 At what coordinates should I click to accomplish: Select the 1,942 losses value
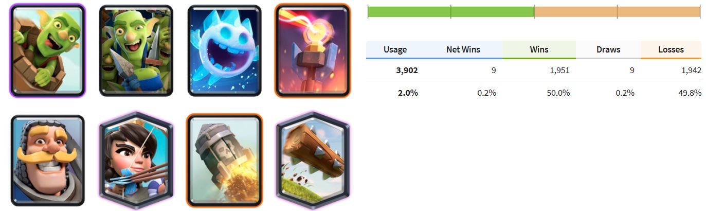coord(691,71)
